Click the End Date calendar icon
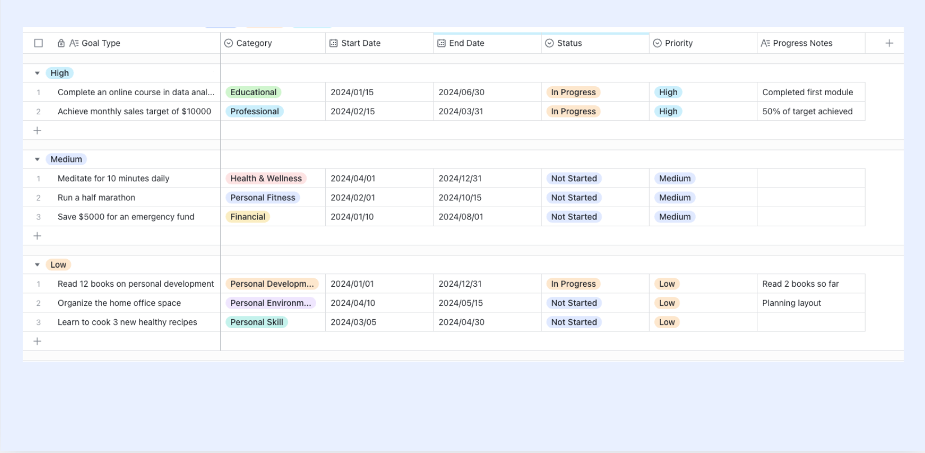925x453 pixels. click(442, 43)
